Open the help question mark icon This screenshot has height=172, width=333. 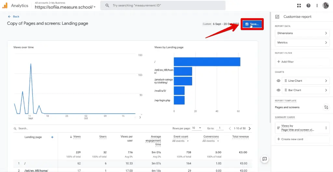(x=308, y=6)
